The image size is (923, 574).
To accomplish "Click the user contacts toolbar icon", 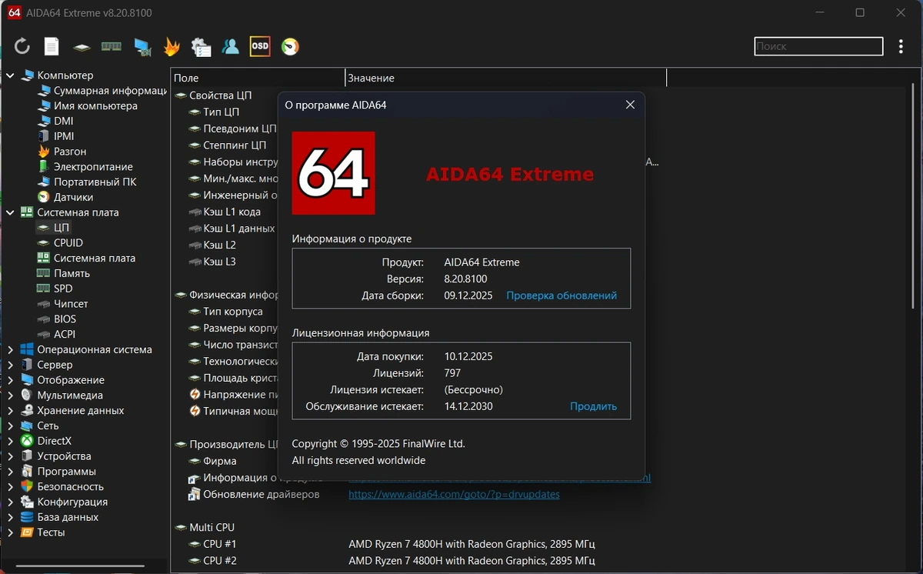I will tap(230, 46).
